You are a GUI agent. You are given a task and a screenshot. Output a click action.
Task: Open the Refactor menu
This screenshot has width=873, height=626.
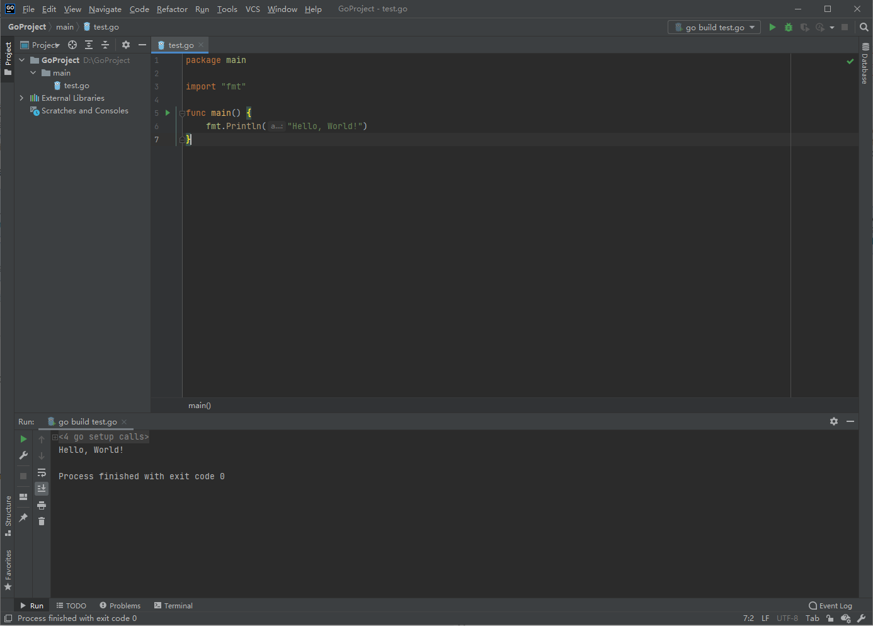pos(172,9)
